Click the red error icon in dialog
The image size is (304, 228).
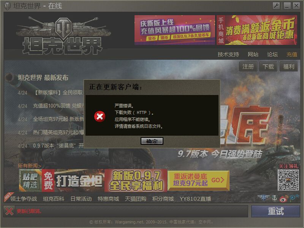point(100,116)
